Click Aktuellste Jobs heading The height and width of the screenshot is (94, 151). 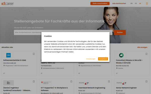pos(7,47)
